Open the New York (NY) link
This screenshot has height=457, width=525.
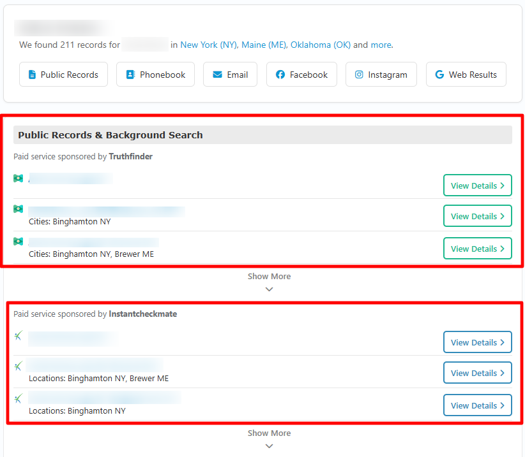coord(208,45)
